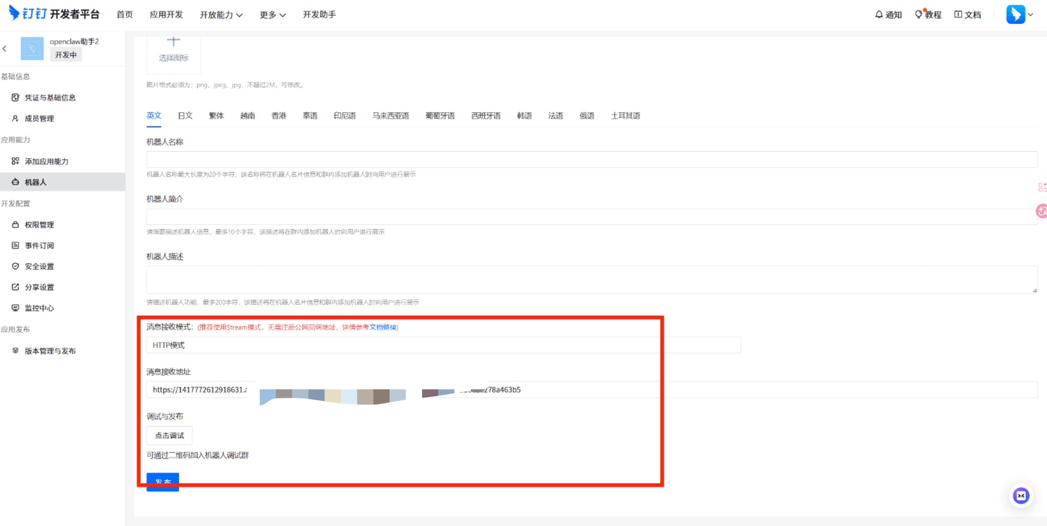Open the 文档链接 hyperlink

(x=383, y=327)
